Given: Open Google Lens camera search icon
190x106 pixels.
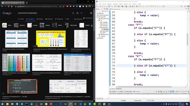Looking at the screenshot, I should pyautogui.click(x=77, y=13).
